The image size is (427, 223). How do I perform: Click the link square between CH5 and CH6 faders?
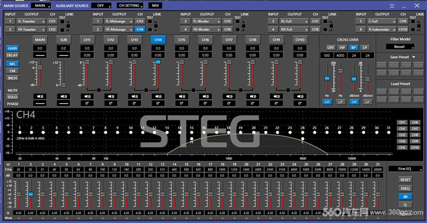194,90
